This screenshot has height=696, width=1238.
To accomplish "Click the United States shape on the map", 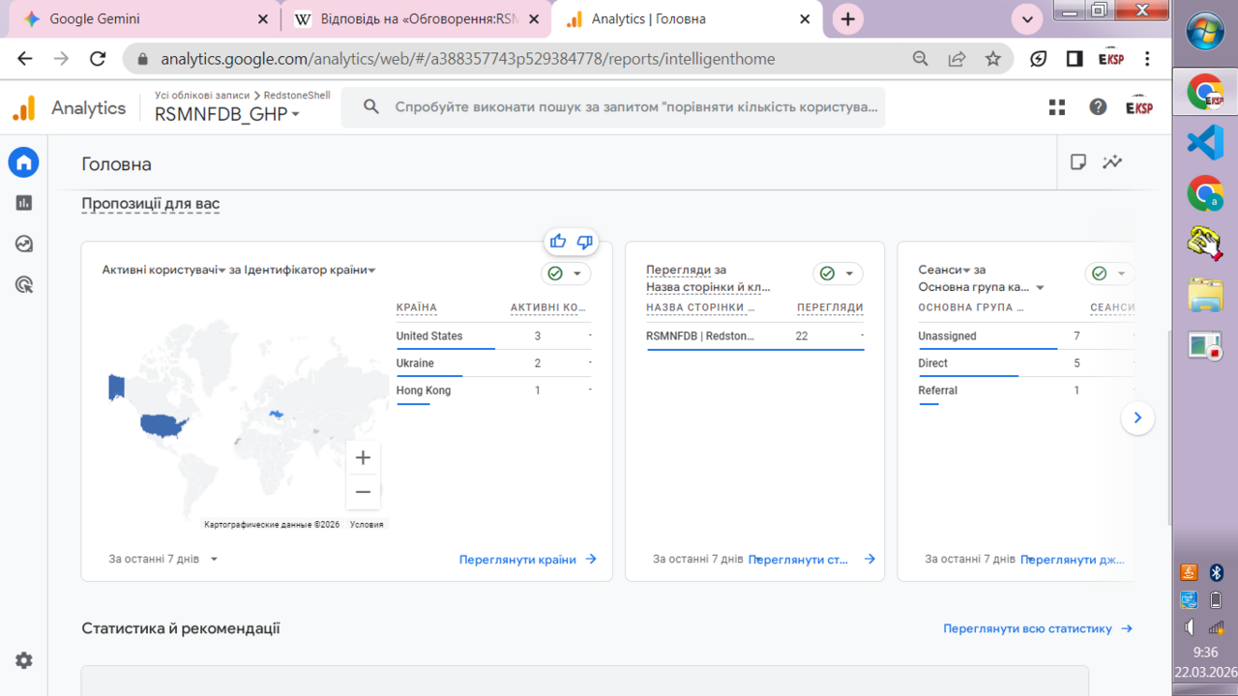I will point(162,424).
